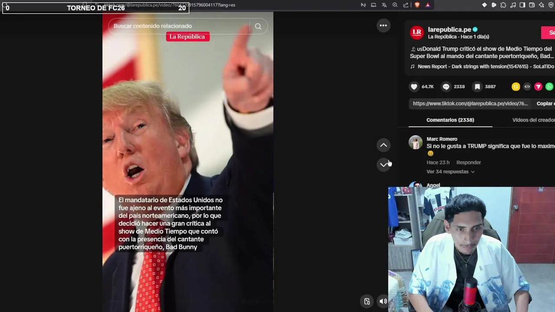Switch to Vídeos del creador tab
The height and width of the screenshot is (312, 555).
[x=533, y=120]
